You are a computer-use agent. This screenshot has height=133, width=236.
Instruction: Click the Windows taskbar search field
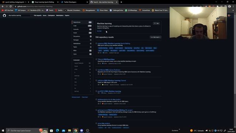pos(27,130)
